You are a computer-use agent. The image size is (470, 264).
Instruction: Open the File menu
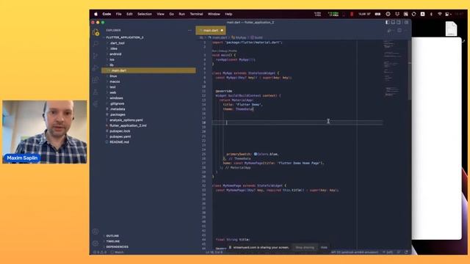[119, 14]
